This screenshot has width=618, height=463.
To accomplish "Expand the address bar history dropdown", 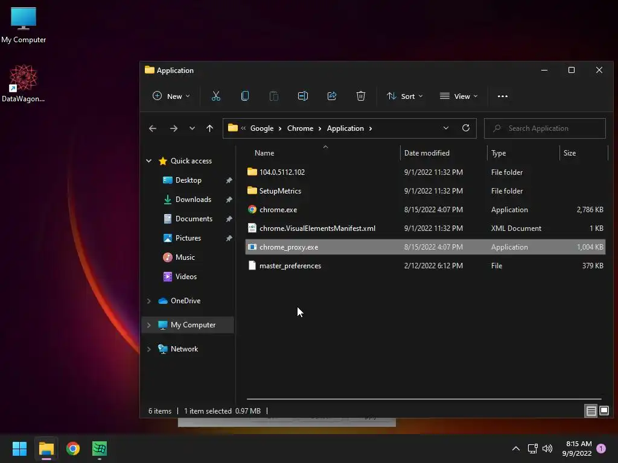I will [x=446, y=128].
